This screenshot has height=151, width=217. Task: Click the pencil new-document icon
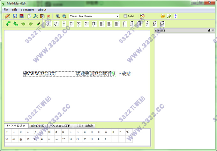click(7, 16)
